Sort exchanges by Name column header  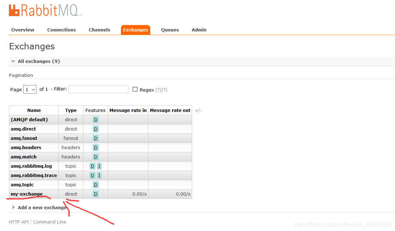coord(34,110)
